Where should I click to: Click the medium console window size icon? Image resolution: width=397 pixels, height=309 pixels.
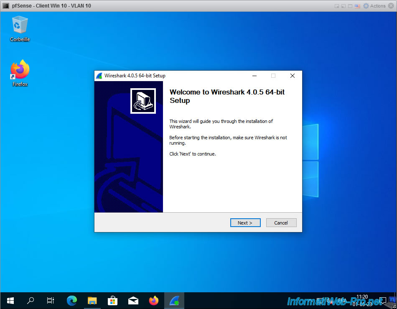click(x=344, y=6)
